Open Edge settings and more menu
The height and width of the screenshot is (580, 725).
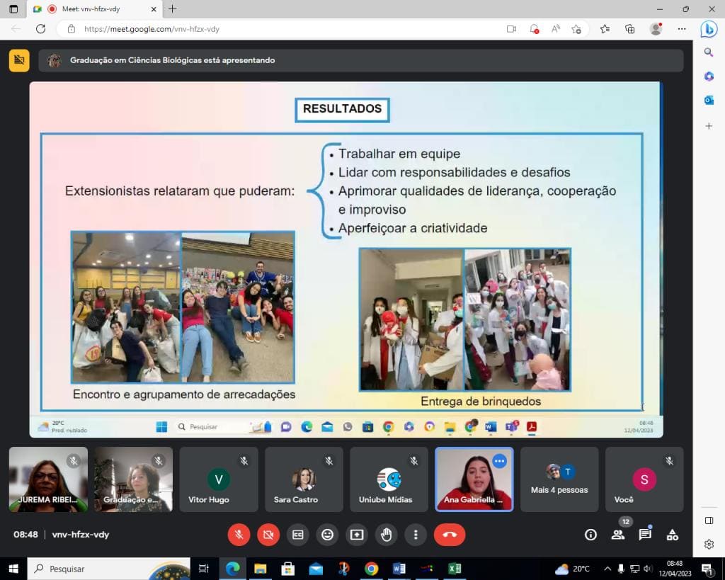(x=682, y=29)
